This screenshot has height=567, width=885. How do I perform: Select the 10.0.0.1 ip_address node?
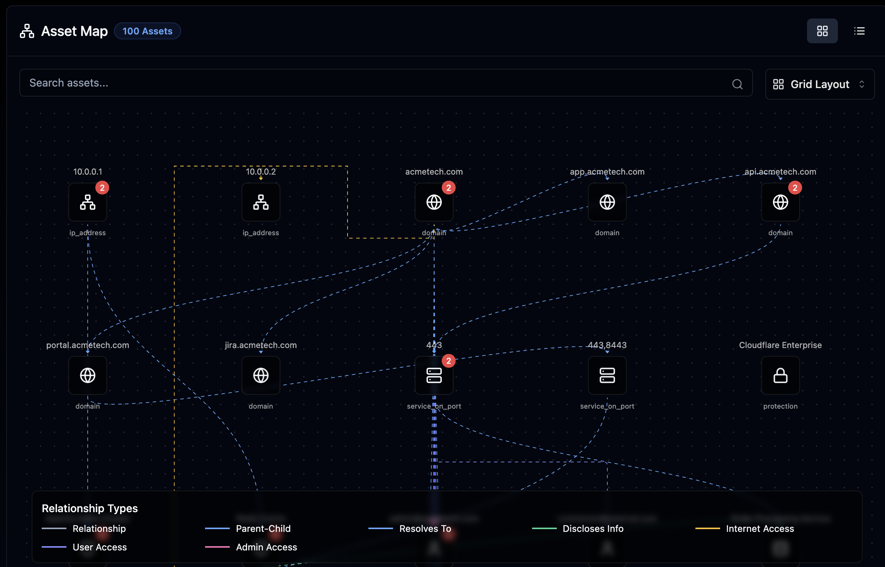(88, 202)
